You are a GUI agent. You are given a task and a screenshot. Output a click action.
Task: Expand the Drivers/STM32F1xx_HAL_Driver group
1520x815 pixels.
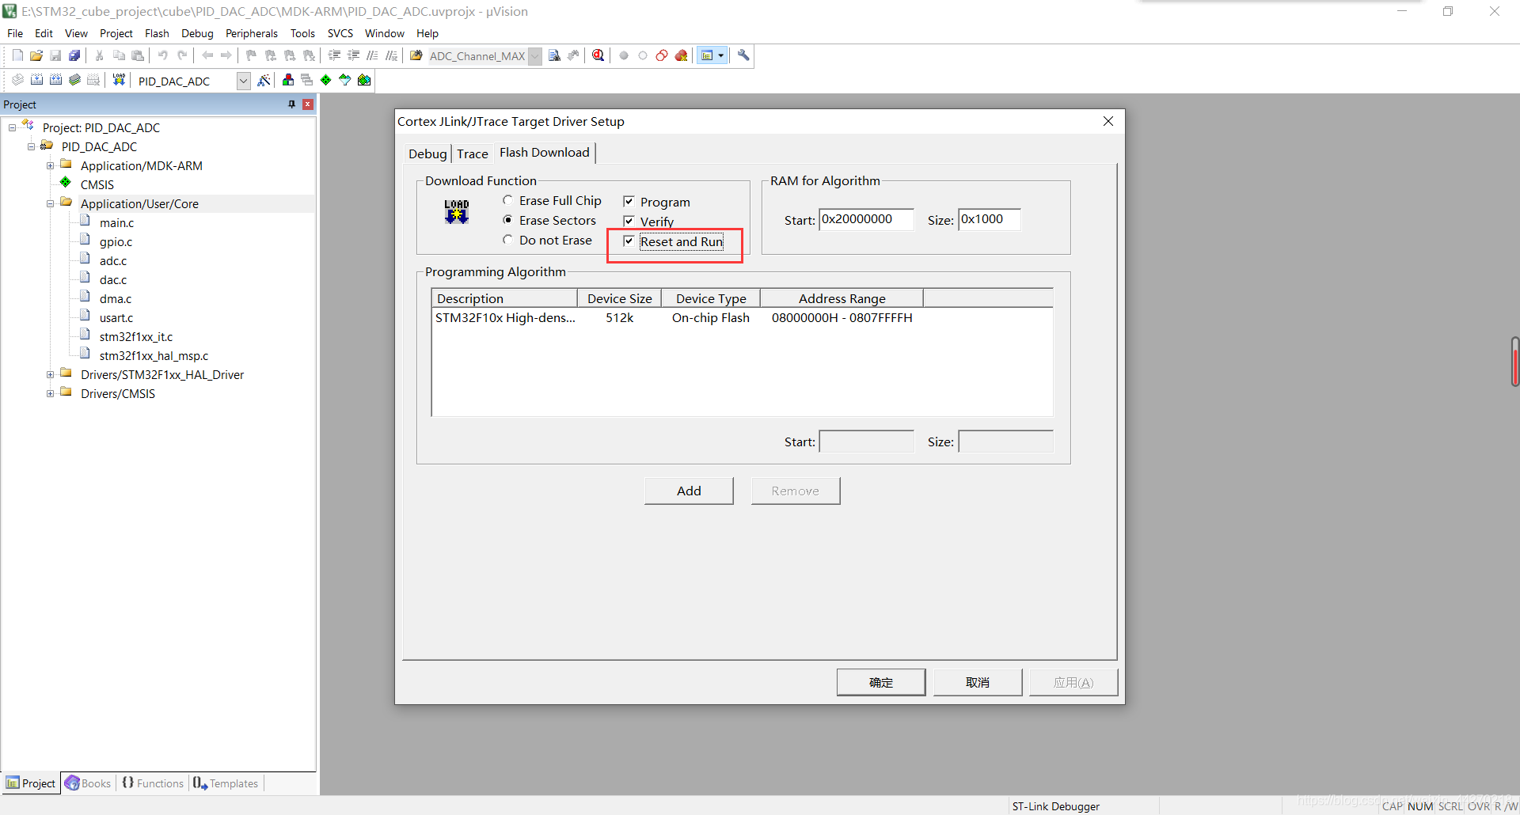[50, 374]
